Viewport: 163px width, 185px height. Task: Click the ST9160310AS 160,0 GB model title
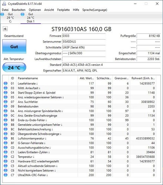click(x=81, y=29)
